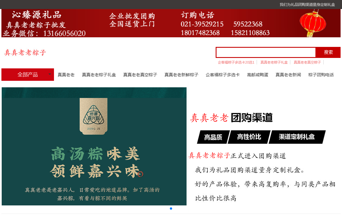The width and height of the screenshot is (342, 217).
Task: Click 订购电话 heading in banner
Action: pos(198,15)
